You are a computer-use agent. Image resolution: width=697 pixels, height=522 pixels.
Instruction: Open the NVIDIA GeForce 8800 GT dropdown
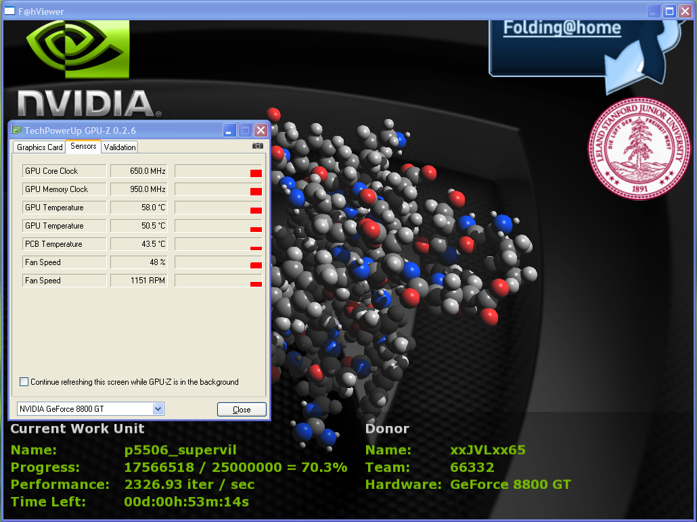coord(158,408)
